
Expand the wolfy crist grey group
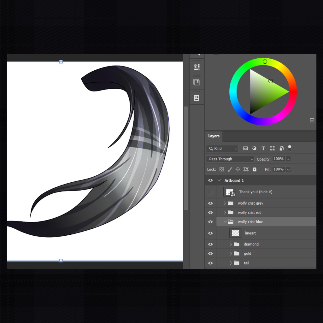(225, 203)
